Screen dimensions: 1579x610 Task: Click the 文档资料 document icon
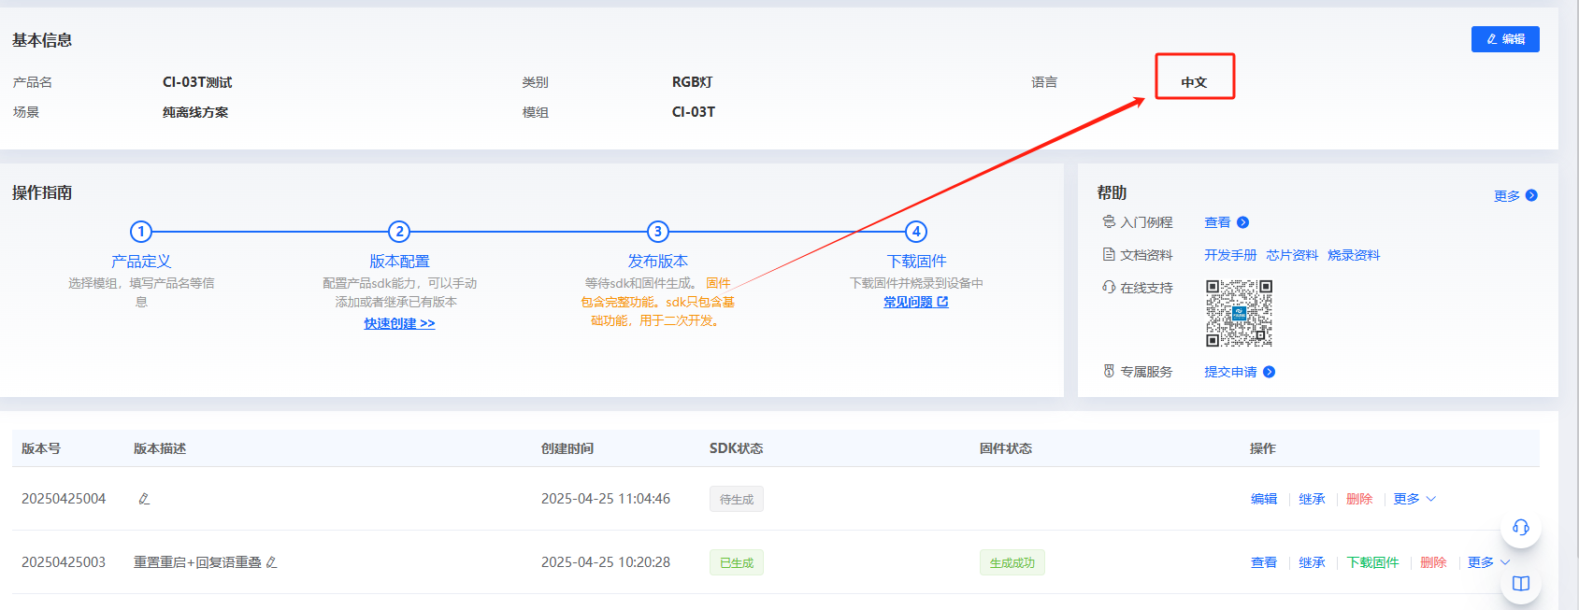click(1109, 254)
